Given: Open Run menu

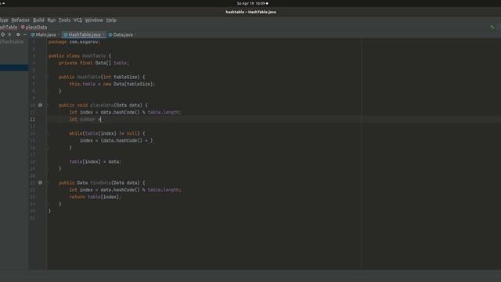Looking at the screenshot, I should (x=52, y=20).
